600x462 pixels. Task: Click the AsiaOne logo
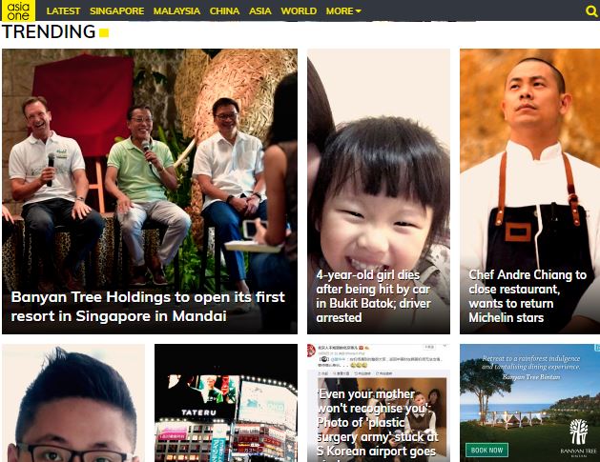pyautogui.click(x=18, y=10)
